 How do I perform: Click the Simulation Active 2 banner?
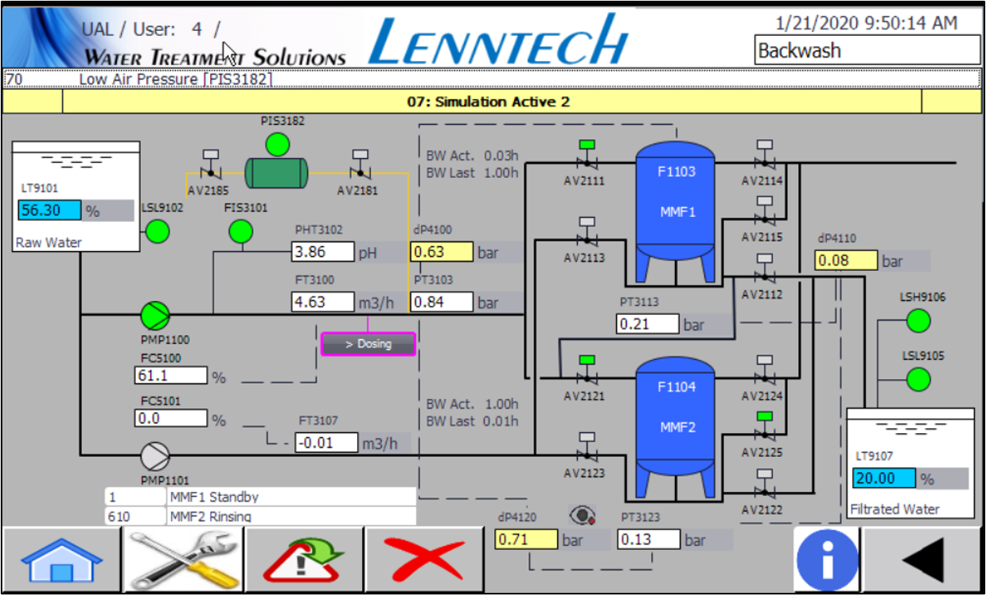[x=492, y=102]
